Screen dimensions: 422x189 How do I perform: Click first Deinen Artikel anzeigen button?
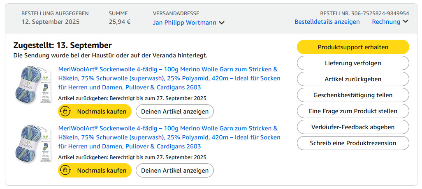pyautogui.click(x=175, y=111)
